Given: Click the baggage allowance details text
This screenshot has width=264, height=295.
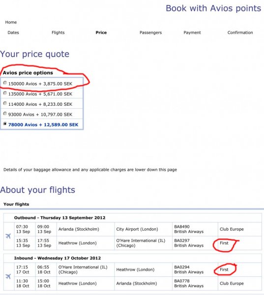Looking at the screenshot, I should [x=90, y=170].
